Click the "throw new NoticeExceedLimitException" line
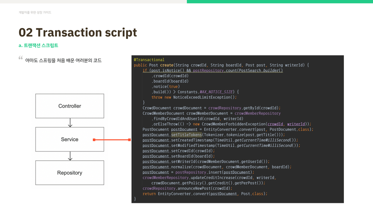This screenshot has height=210, width=373. pyautogui.click(x=194, y=97)
